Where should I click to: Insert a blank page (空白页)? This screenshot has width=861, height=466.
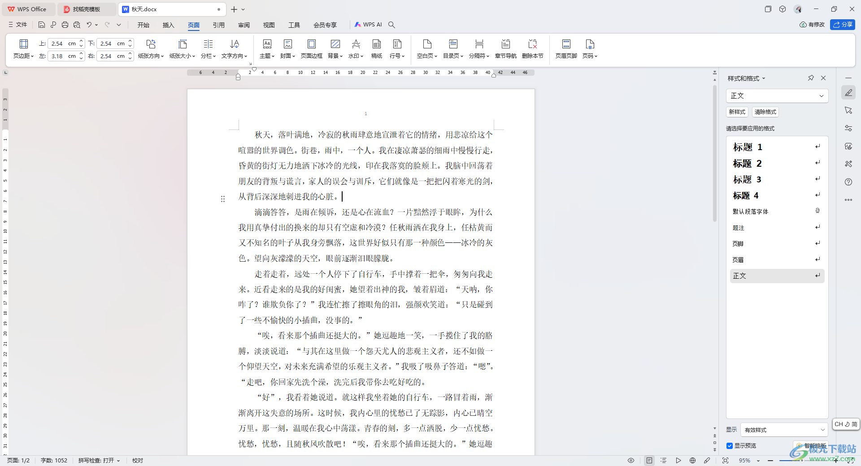coord(427,49)
